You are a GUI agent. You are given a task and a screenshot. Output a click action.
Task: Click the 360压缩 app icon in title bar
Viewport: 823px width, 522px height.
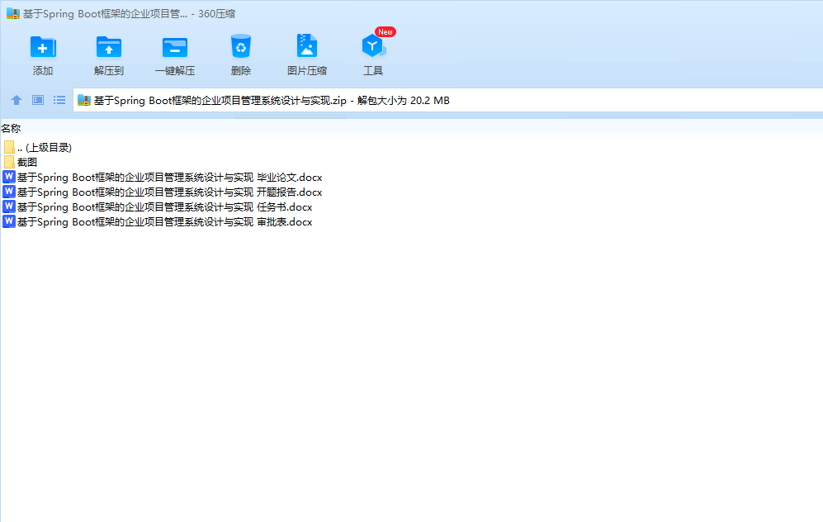pyautogui.click(x=12, y=14)
